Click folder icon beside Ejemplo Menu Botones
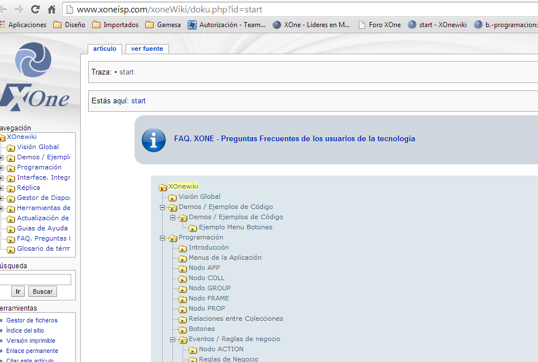The height and width of the screenshot is (362, 538). tap(193, 228)
